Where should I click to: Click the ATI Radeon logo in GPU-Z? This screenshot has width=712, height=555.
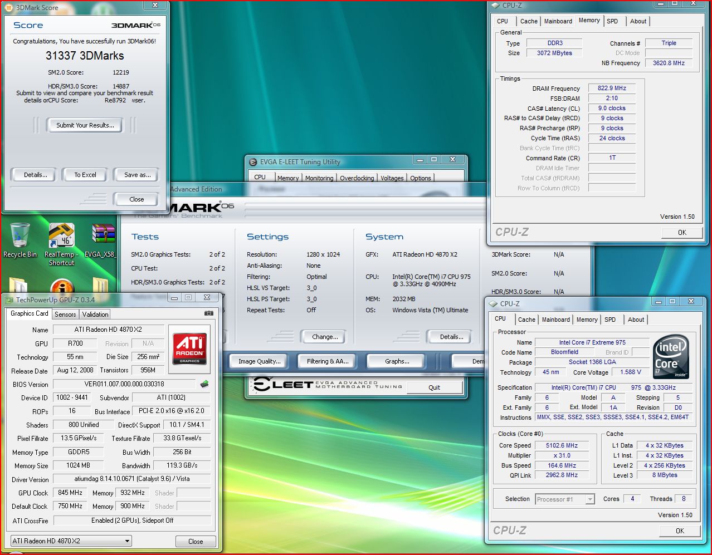(189, 349)
